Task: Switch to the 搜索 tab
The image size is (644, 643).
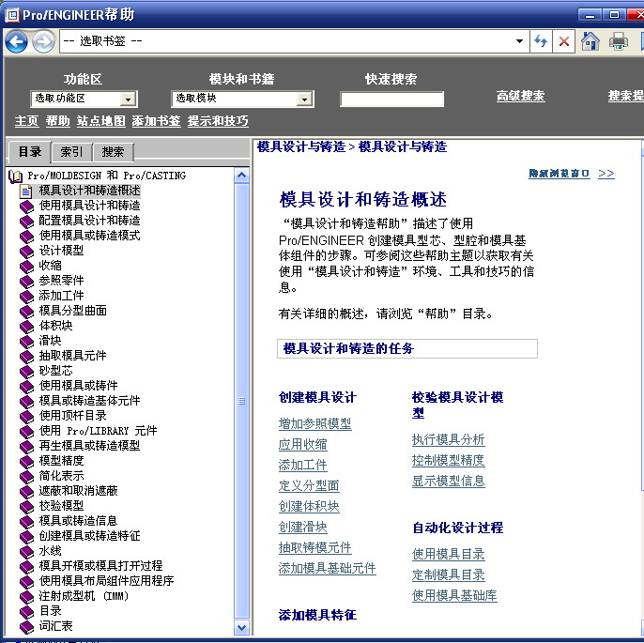Action: (x=113, y=152)
